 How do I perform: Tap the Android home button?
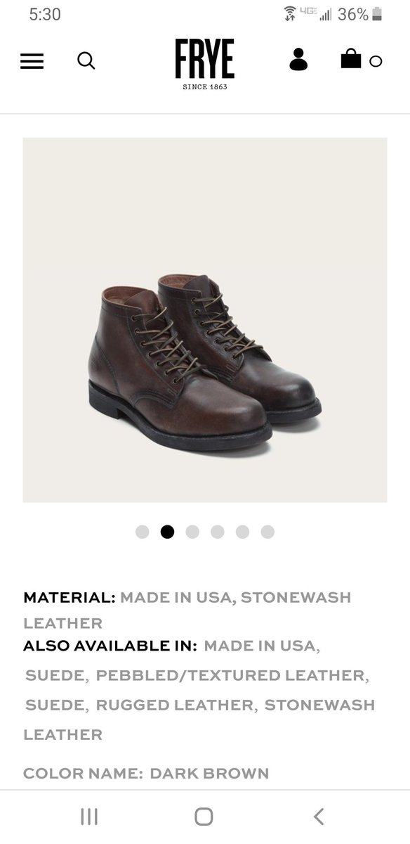[x=204, y=816]
